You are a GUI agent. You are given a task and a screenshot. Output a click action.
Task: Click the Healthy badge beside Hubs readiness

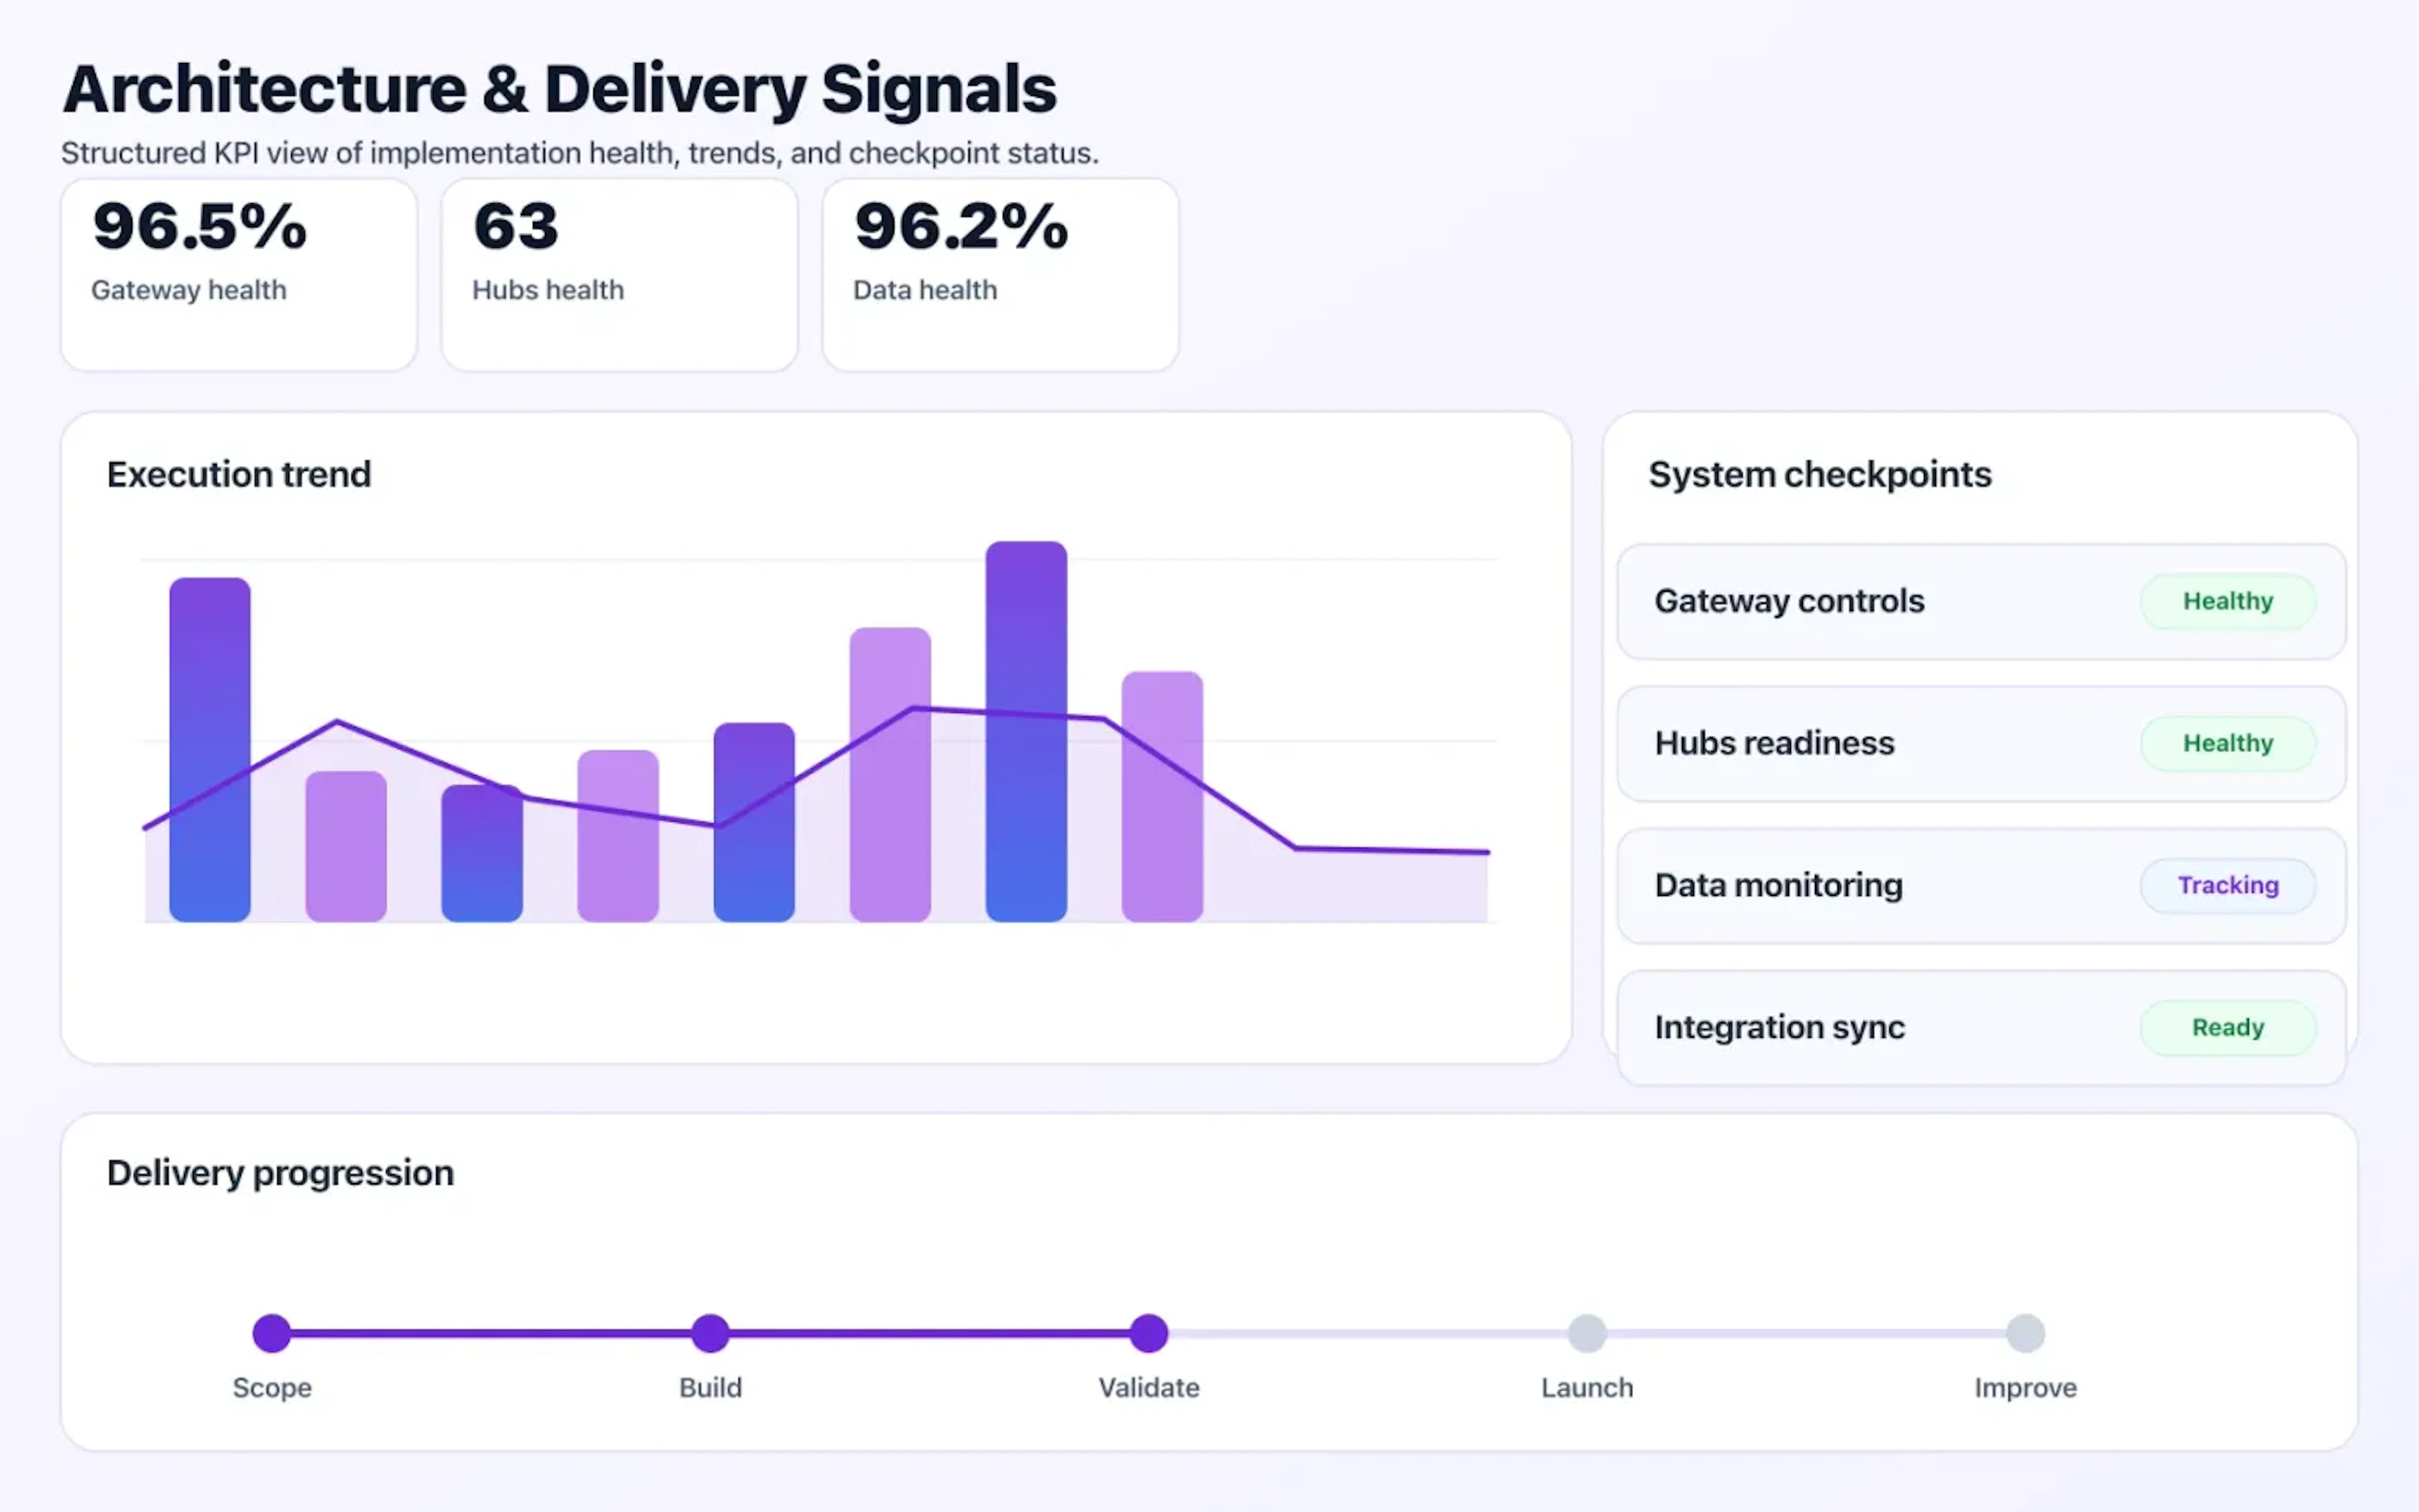[2227, 743]
